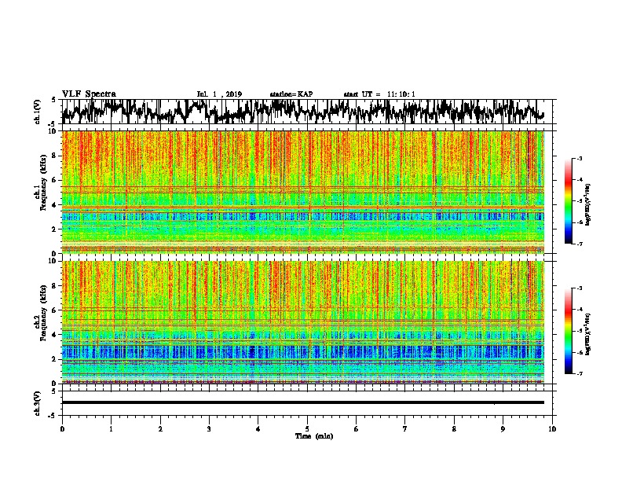This screenshot has width=622, height=481.
Task: Click the ch.1 voltage waveform trace
Action: click(x=302, y=112)
